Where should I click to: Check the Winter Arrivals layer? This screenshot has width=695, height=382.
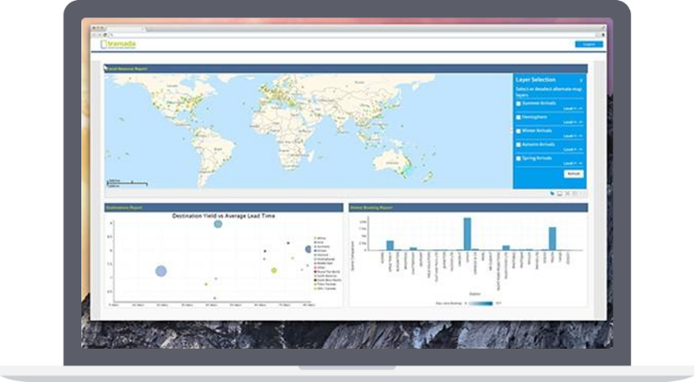click(x=518, y=131)
